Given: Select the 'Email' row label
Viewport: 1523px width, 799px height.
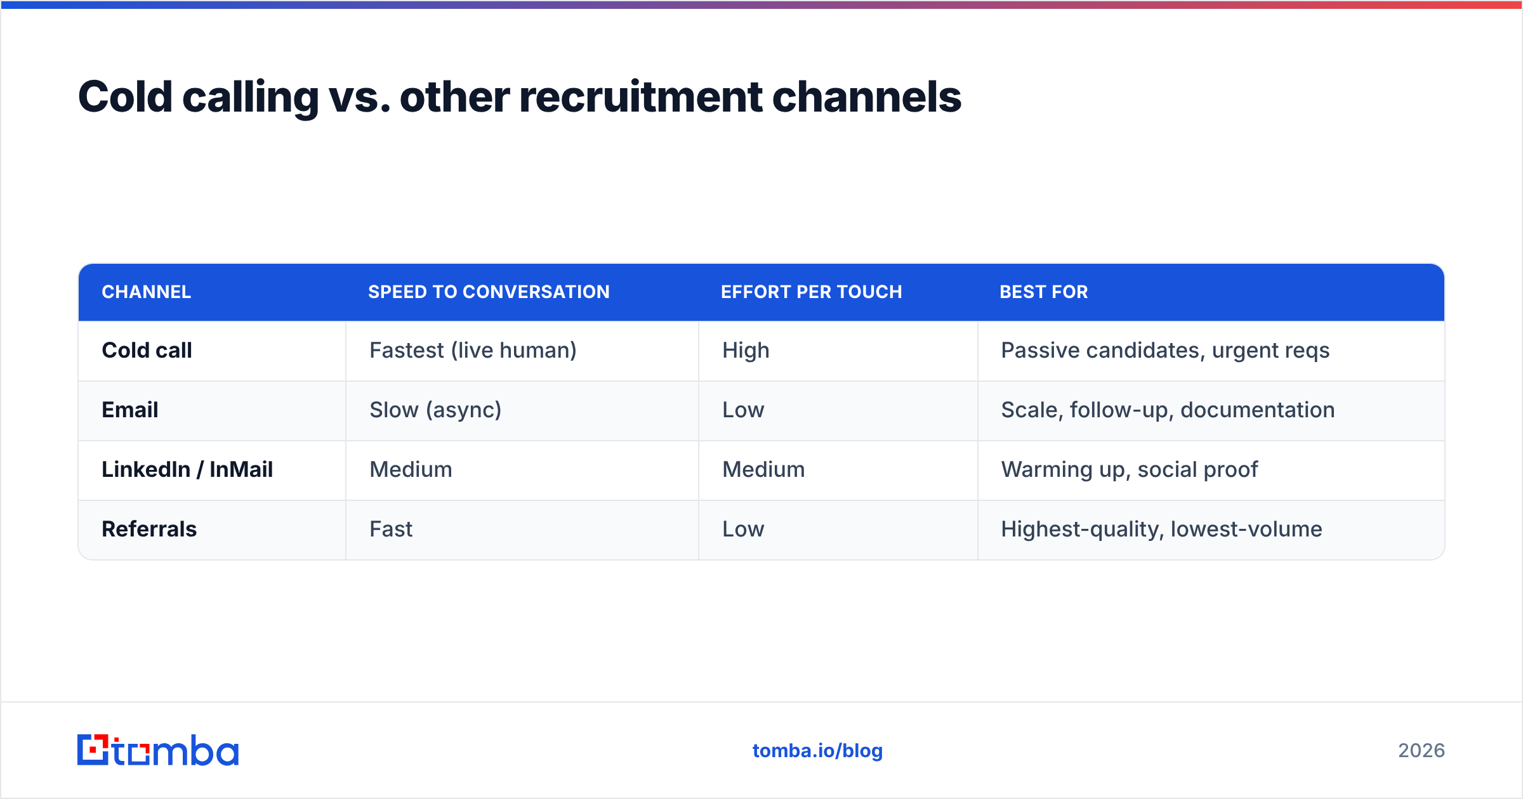Looking at the screenshot, I should click(x=130, y=410).
